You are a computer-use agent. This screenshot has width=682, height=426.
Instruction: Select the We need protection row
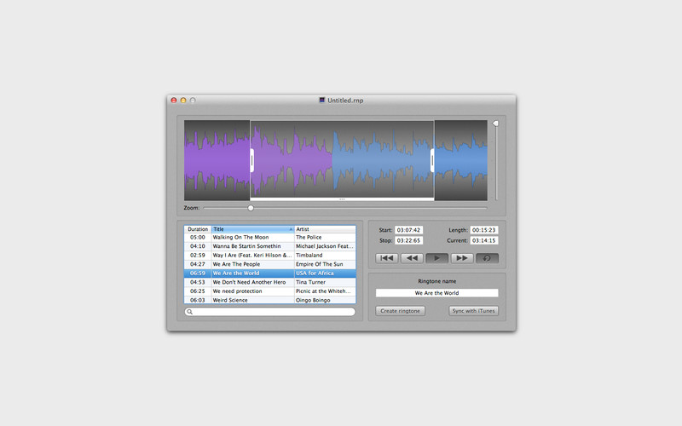(269, 291)
